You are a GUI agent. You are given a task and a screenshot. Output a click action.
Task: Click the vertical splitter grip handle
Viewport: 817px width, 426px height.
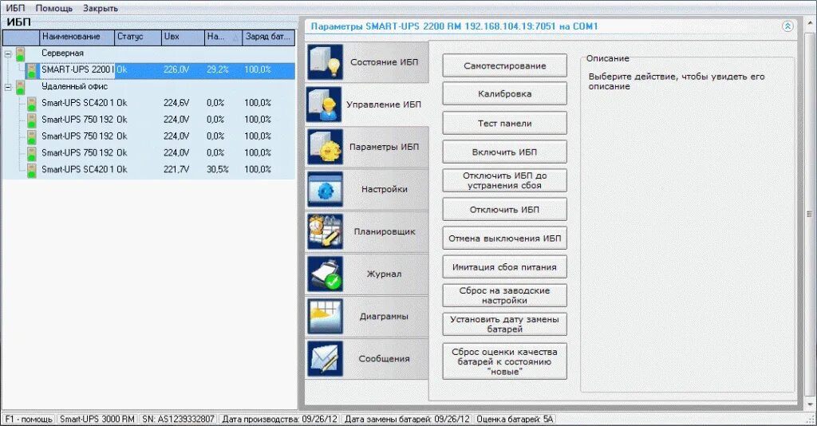[809, 214]
